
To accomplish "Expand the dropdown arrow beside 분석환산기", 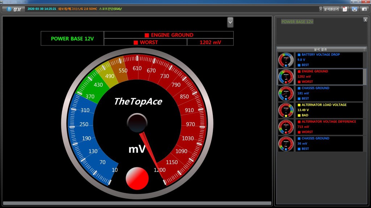I will 321,9.
